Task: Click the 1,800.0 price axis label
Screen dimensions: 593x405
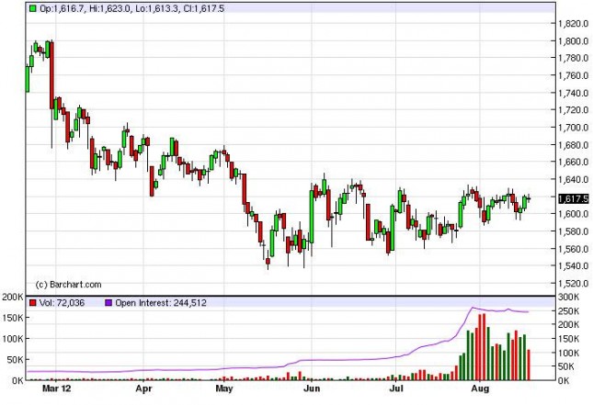Action: click(574, 40)
